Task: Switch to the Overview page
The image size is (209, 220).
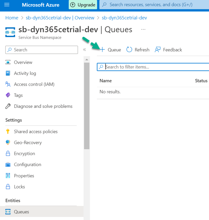Action: [x=23, y=62]
